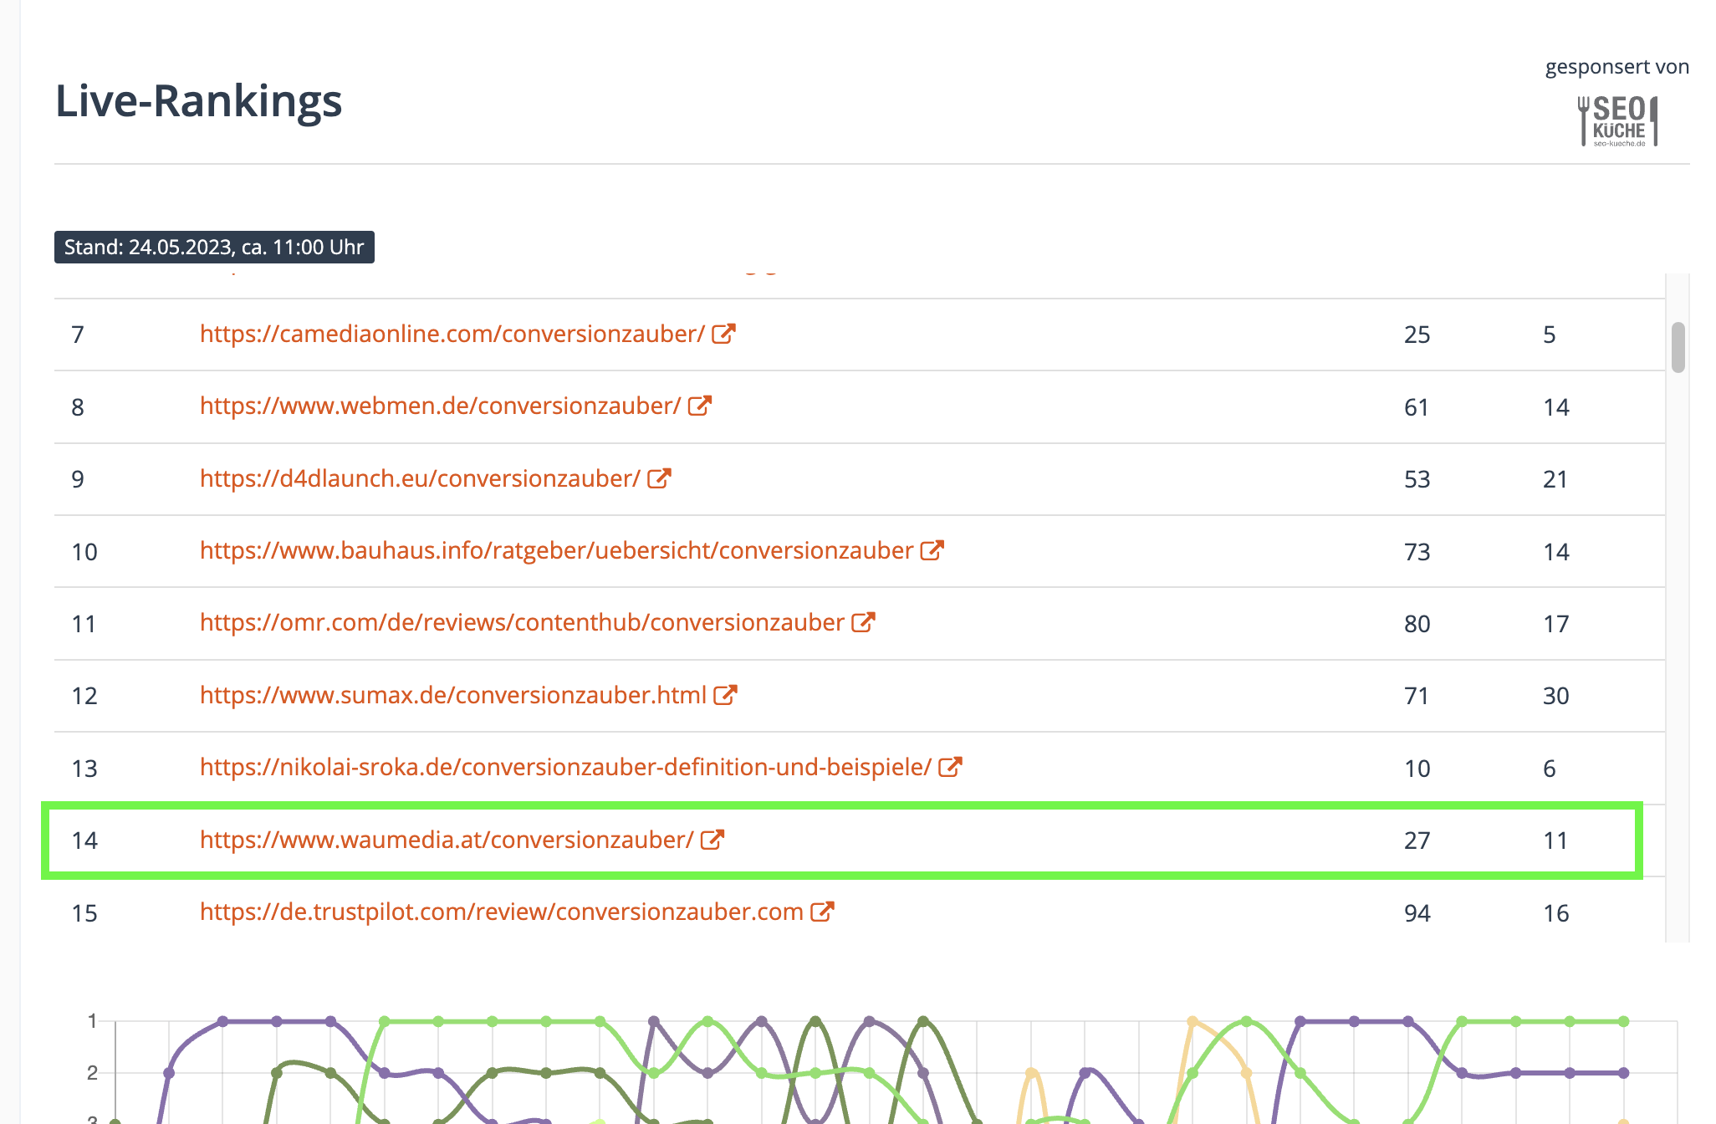Click value 17 in omr.com row

(x=1556, y=624)
